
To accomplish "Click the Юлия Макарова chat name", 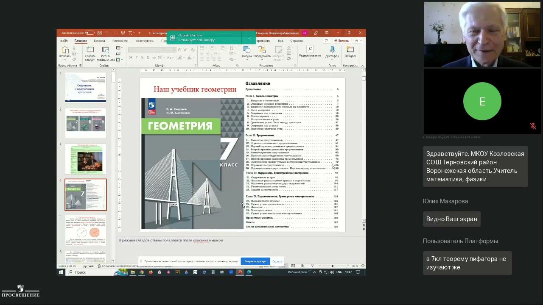I will [x=445, y=201].
